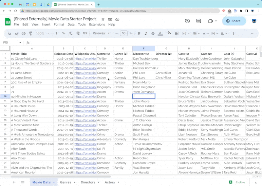Increase decimal places icon
The image size is (262, 186).
[78, 33]
